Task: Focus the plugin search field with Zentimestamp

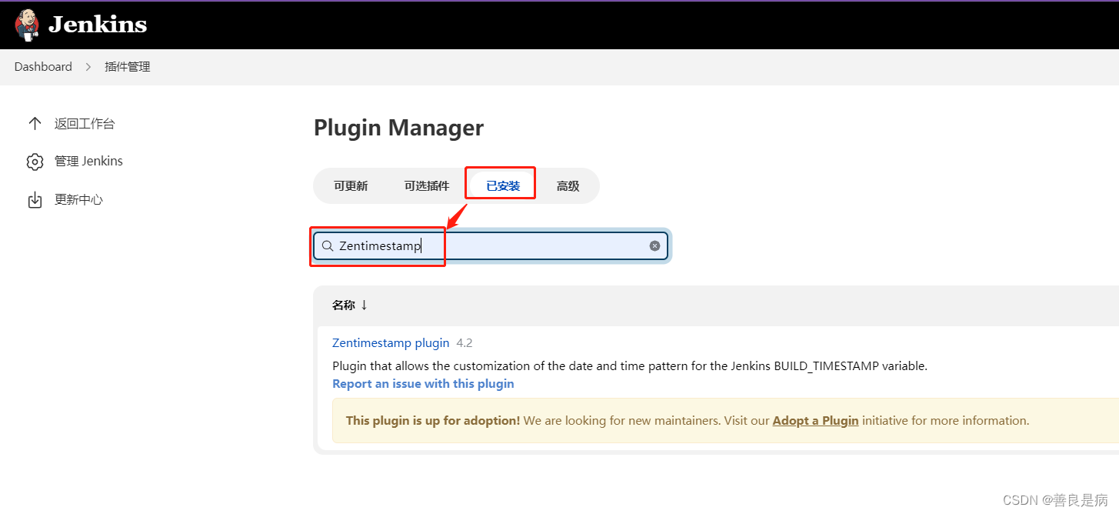Action: tap(491, 246)
